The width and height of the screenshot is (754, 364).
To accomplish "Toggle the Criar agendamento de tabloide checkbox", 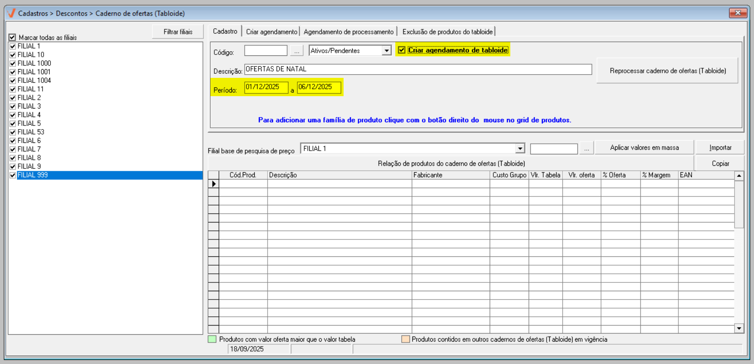I will (x=402, y=50).
